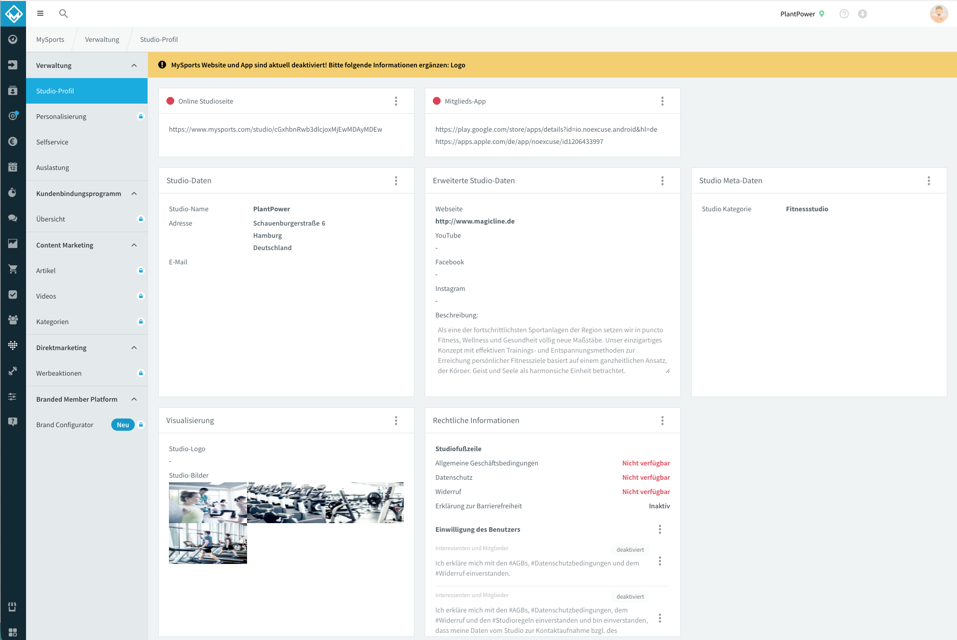
Task: Open Mitglieds-App options menu
Action: (662, 101)
